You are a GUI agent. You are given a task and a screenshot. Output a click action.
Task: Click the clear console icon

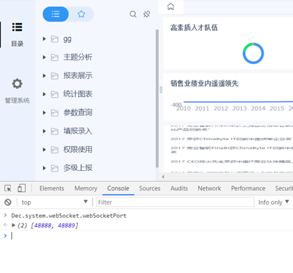(x=8, y=203)
